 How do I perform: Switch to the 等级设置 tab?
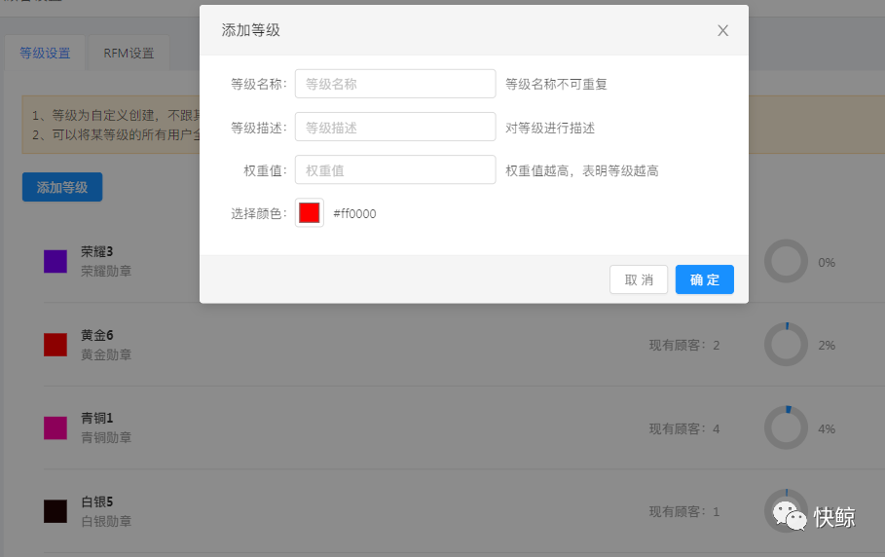(45, 54)
